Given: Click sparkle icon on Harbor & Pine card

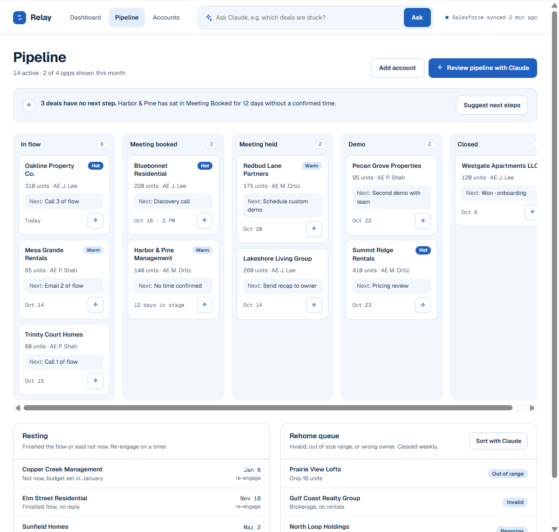Looking at the screenshot, I should (x=205, y=305).
